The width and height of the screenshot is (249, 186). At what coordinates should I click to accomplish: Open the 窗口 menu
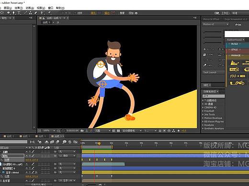point(51,8)
